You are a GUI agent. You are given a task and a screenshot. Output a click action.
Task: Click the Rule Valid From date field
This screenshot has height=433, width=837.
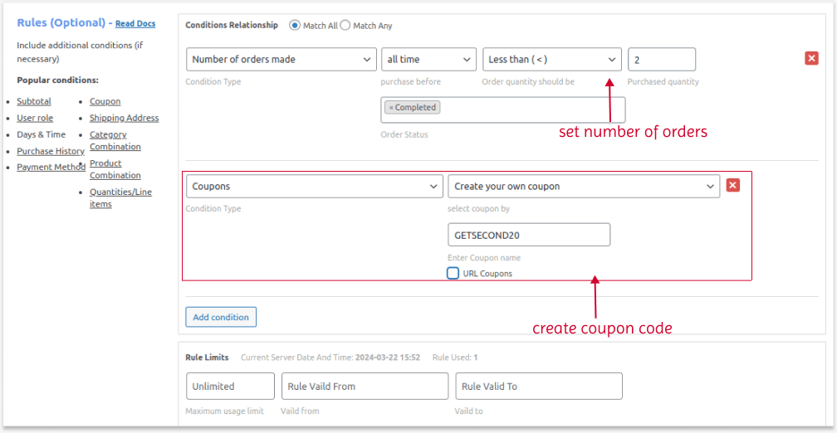(x=365, y=387)
